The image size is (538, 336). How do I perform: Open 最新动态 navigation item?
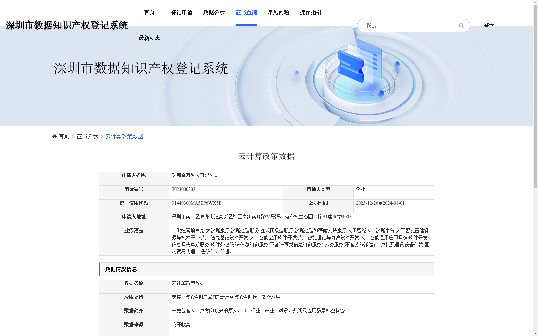coord(149,38)
